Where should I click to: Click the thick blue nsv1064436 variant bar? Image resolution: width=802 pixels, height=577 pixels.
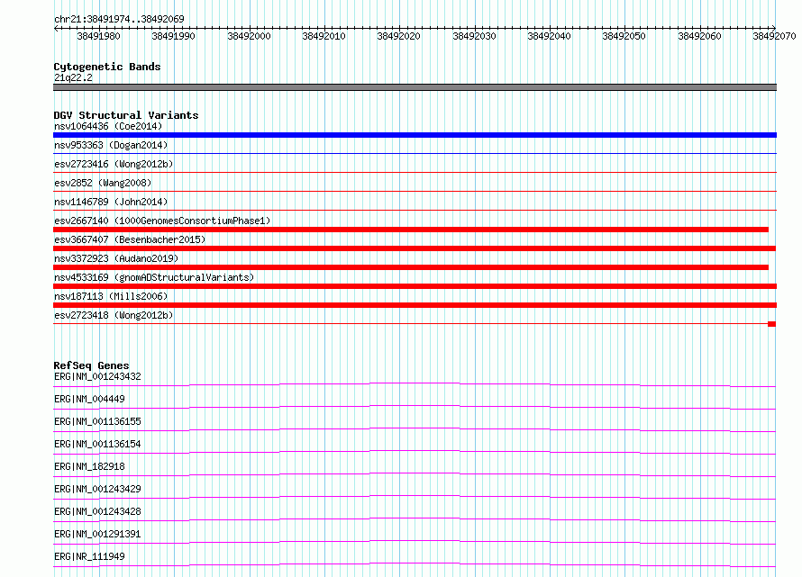(x=415, y=135)
